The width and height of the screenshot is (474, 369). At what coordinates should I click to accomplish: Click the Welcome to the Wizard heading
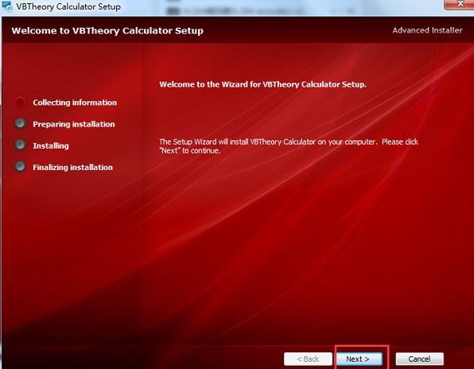tap(262, 84)
